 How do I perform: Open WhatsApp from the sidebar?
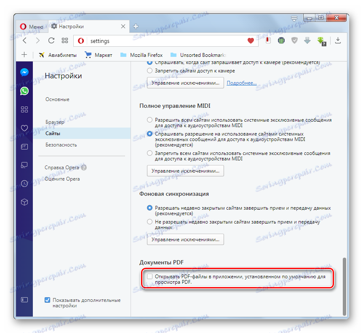(24, 91)
